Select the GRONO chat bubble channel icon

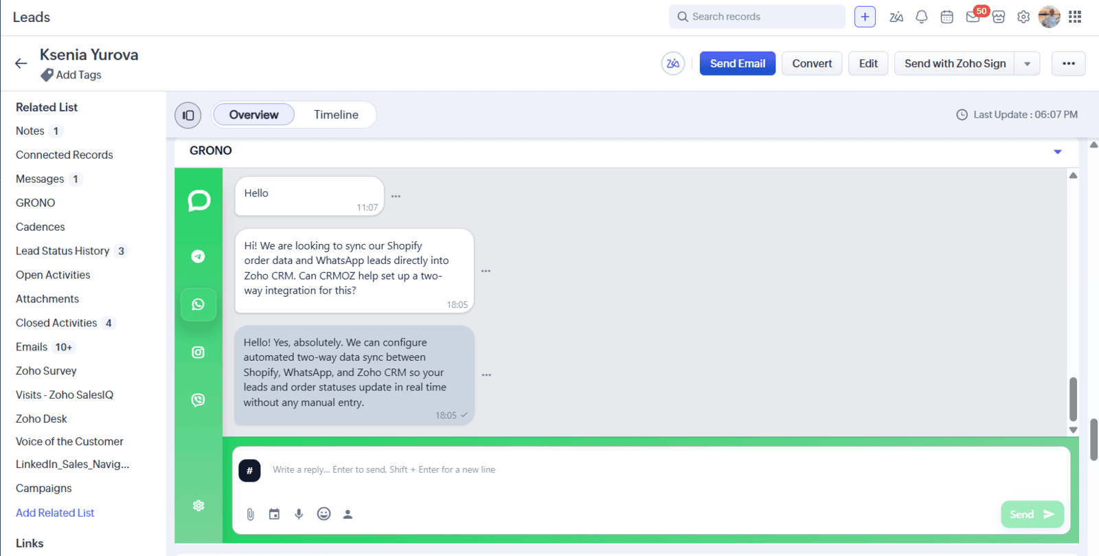click(199, 201)
